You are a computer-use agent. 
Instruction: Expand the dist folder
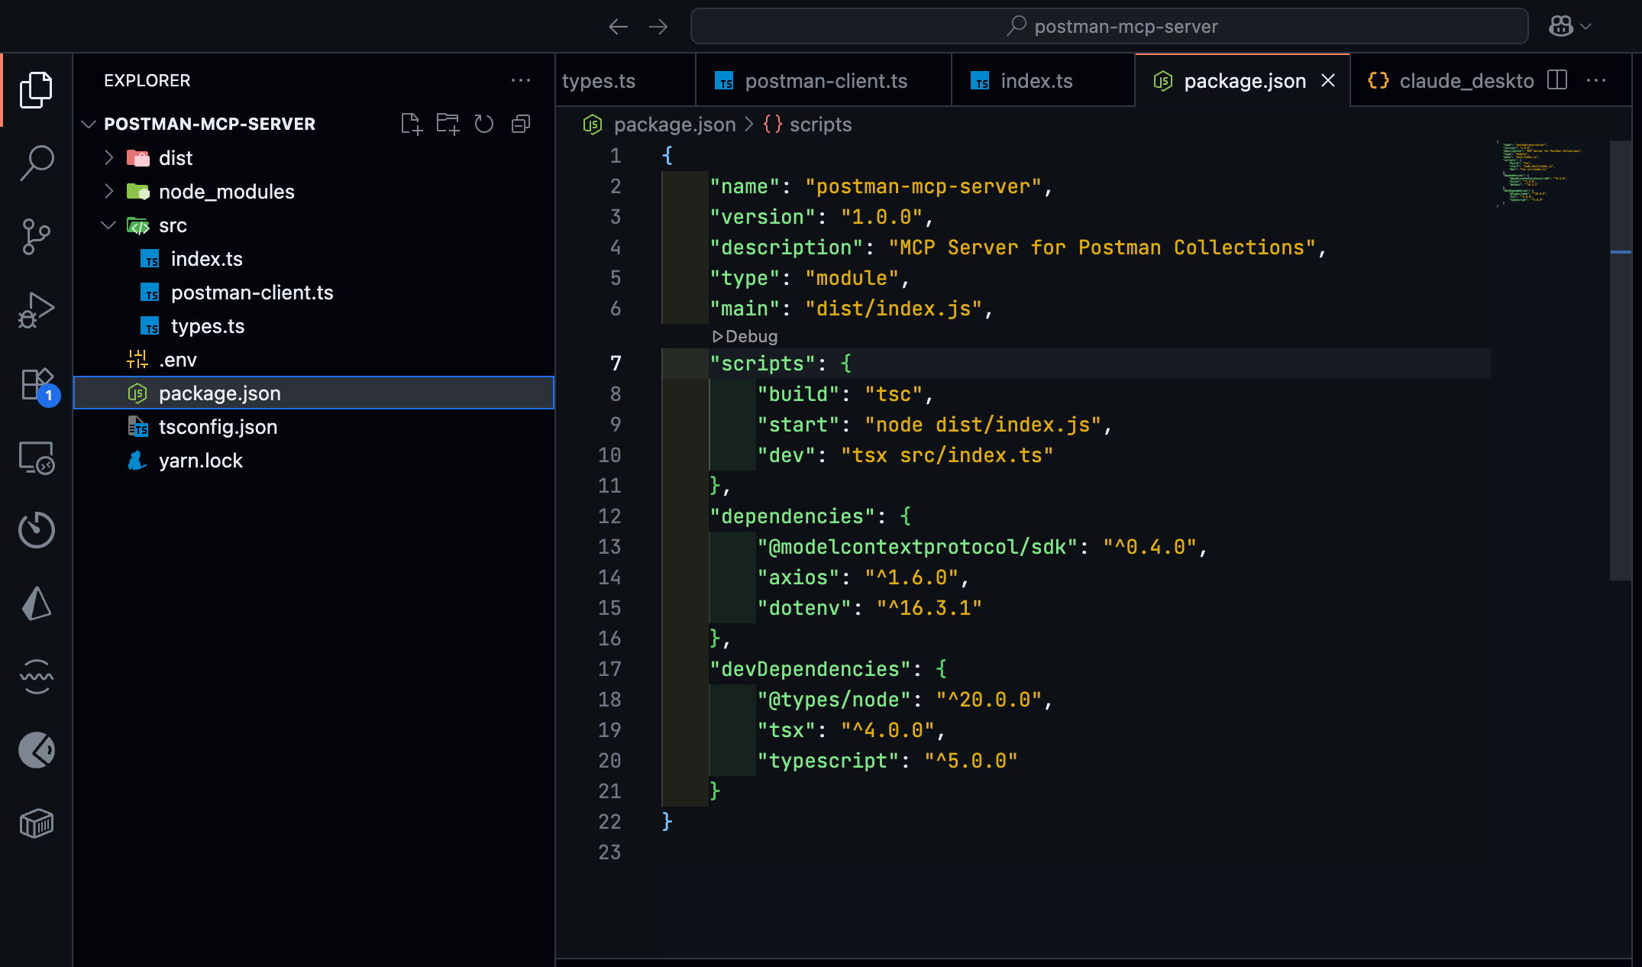(x=314, y=158)
